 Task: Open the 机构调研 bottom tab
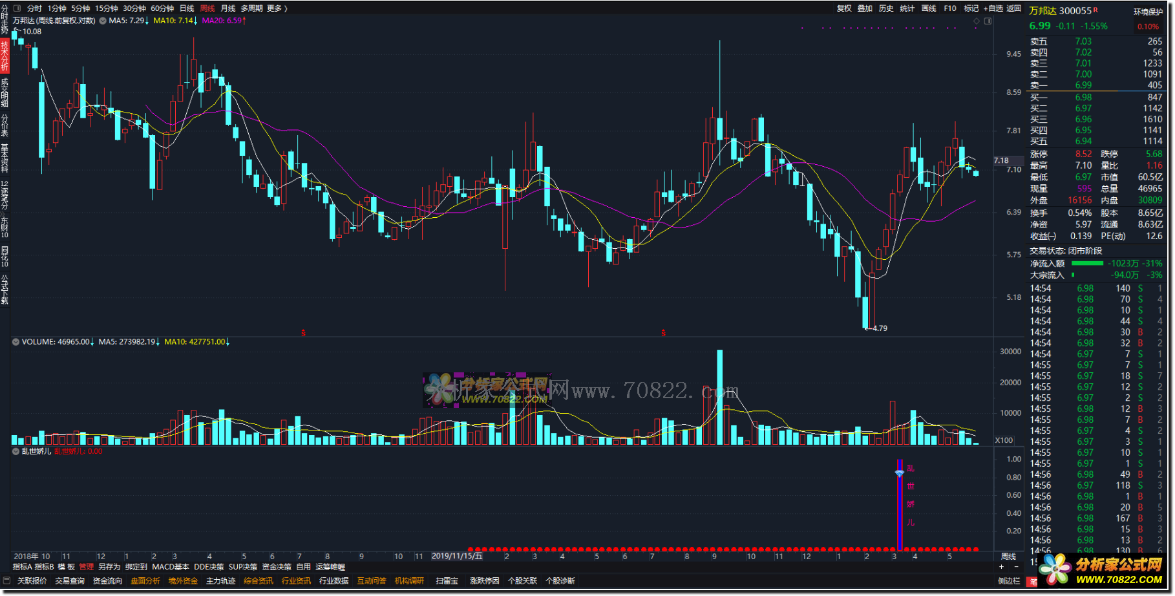(x=409, y=581)
